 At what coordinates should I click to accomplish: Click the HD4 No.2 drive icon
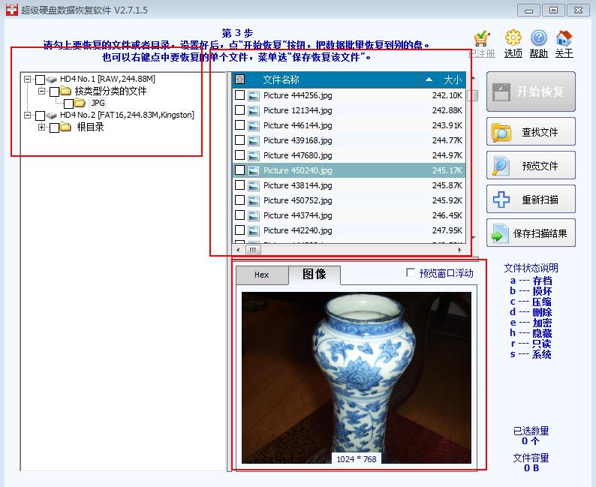point(51,115)
